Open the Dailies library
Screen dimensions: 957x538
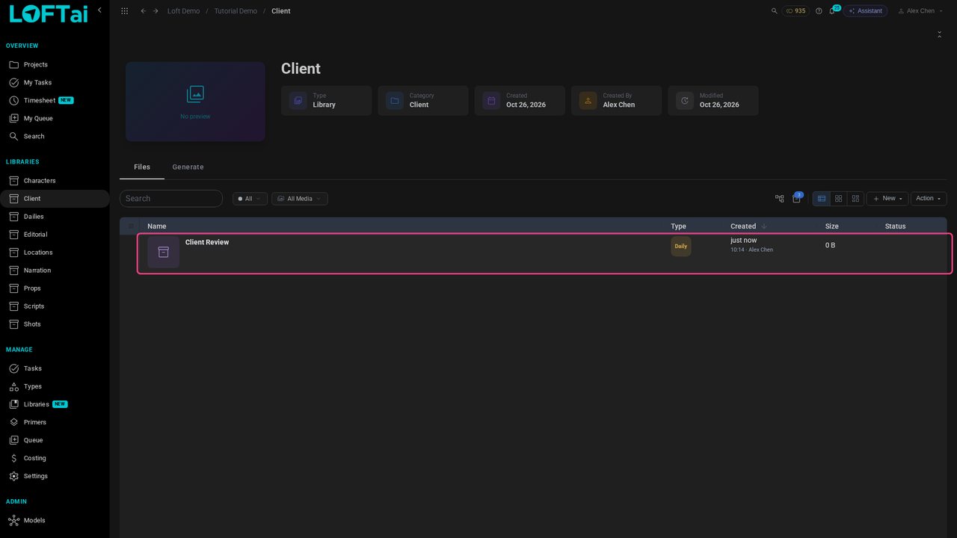pos(55,217)
